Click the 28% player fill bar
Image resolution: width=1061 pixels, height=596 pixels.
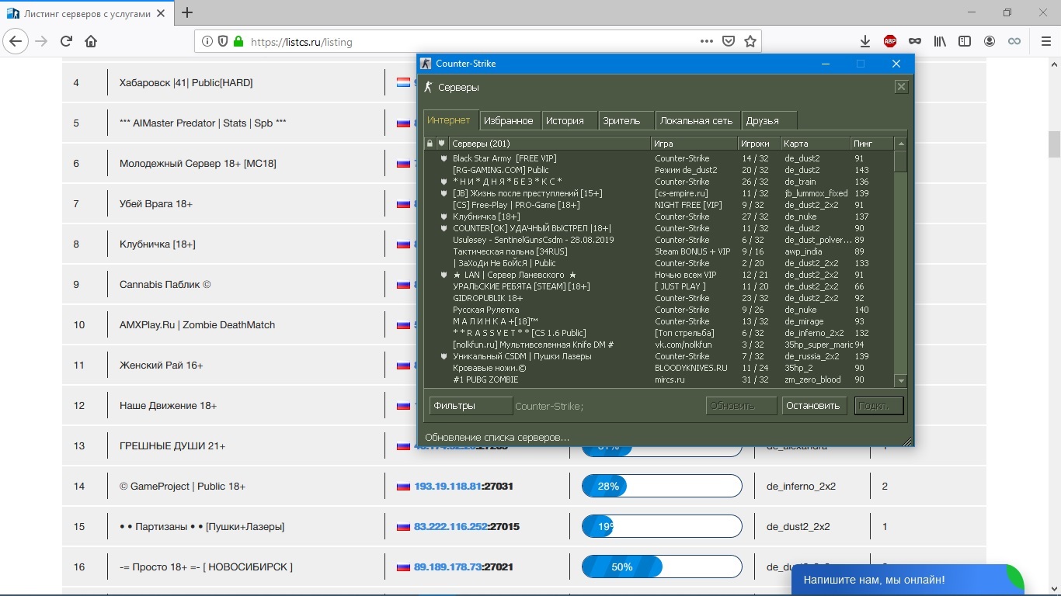(x=662, y=487)
